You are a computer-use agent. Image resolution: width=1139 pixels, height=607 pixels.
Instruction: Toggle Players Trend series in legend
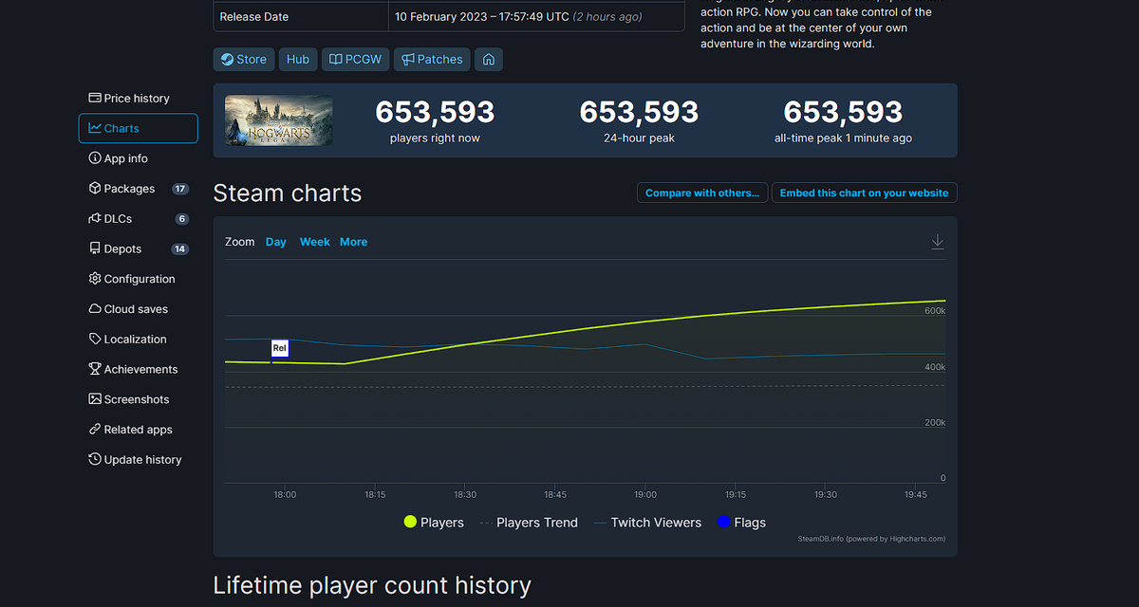click(x=529, y=523)
